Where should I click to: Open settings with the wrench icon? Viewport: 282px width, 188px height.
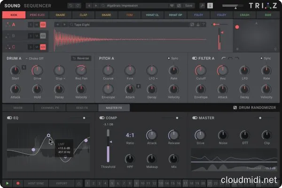(x=202, y=5)
